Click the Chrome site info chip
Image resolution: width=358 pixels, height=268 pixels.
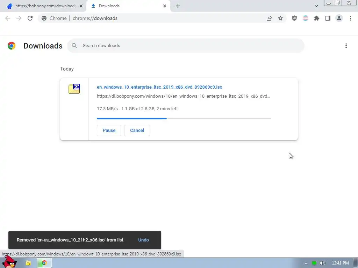pyautogui.click(x=54, y=18)
